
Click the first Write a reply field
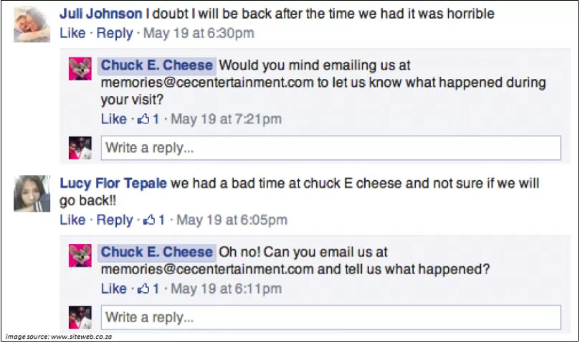pyautogui.click(x=331, y=149)
